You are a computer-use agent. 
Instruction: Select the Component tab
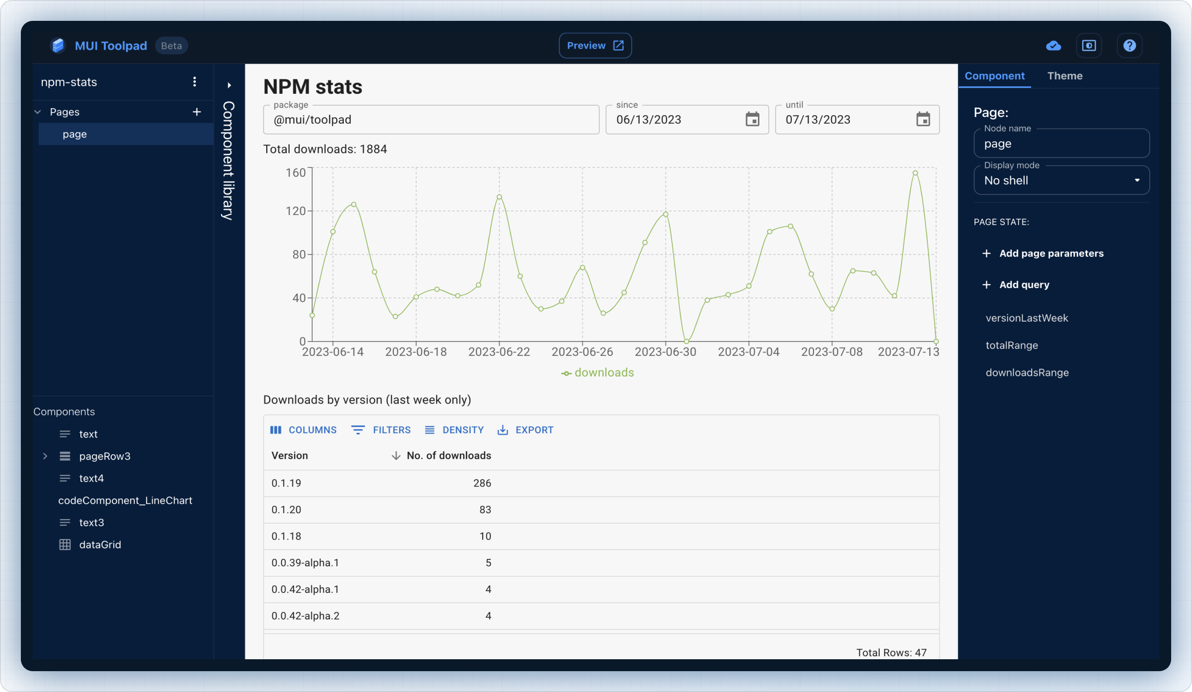994,75
